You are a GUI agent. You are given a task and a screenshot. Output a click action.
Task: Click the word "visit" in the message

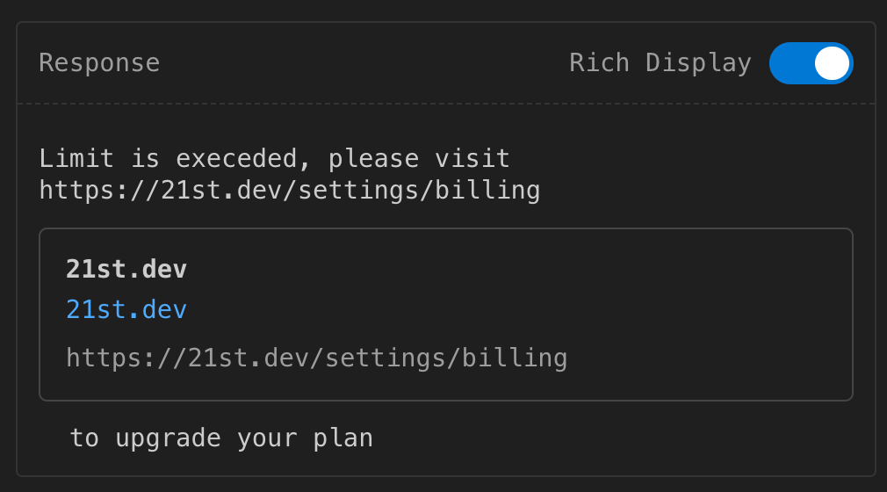472,159
